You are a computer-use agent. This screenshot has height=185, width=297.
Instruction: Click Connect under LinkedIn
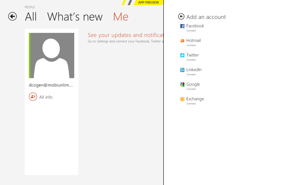coord(191,74)
